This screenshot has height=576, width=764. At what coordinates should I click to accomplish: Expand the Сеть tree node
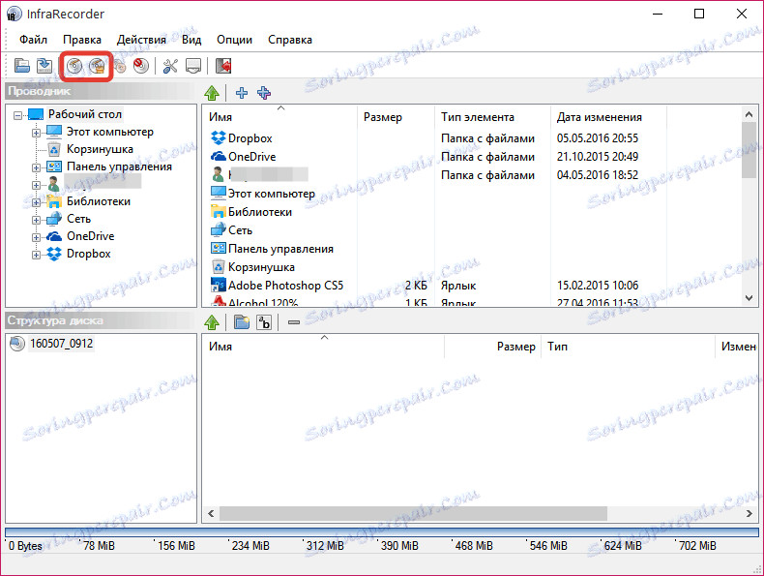click(36, 220)
